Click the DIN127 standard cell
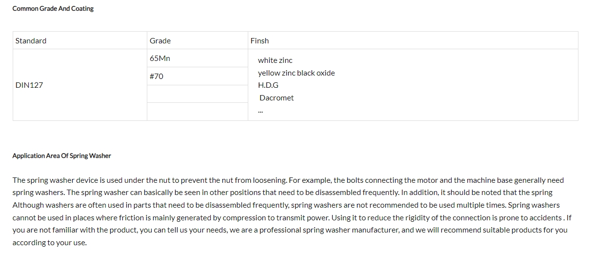Screen dimensions: 597x253 tap(80, 85)
